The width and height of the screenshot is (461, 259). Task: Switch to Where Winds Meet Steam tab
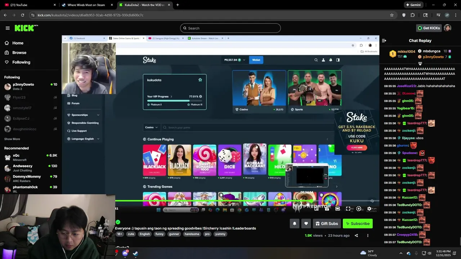[x=87, y=5]
